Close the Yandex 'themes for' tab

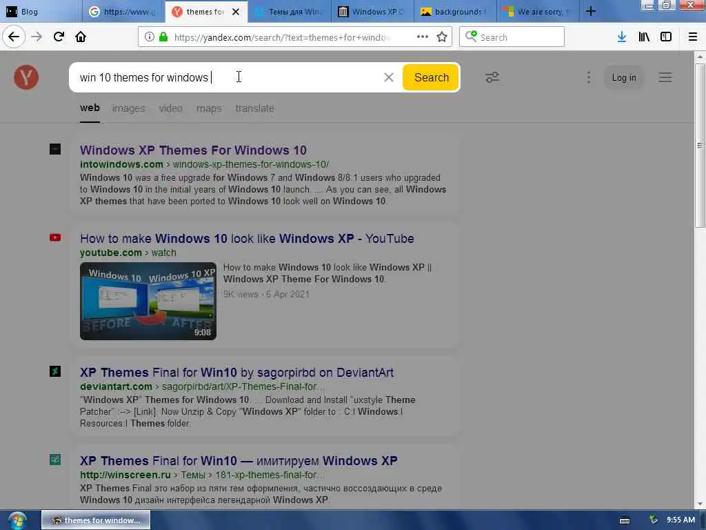click(236, 12)
